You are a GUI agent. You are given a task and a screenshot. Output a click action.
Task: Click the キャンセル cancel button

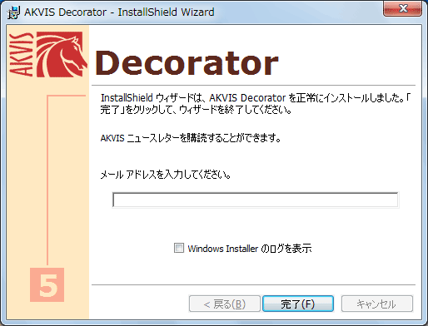(x=377, y=304)
